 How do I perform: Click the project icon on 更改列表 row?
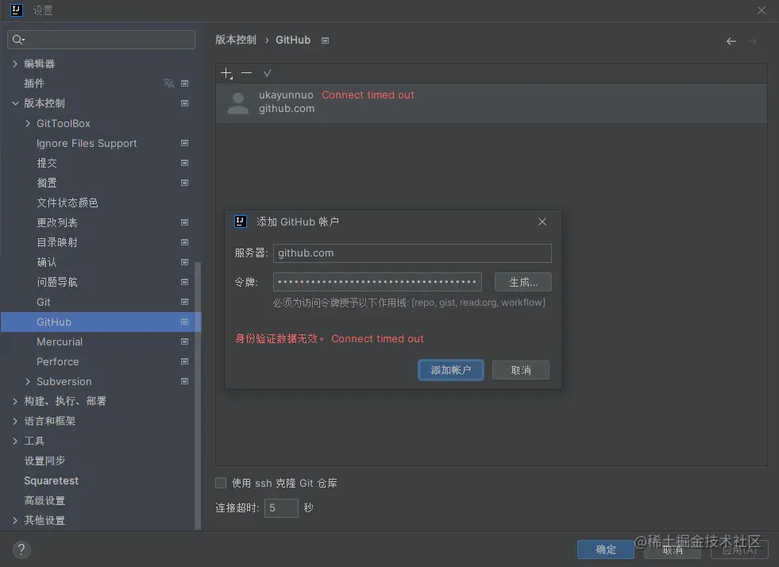[184, 222]
